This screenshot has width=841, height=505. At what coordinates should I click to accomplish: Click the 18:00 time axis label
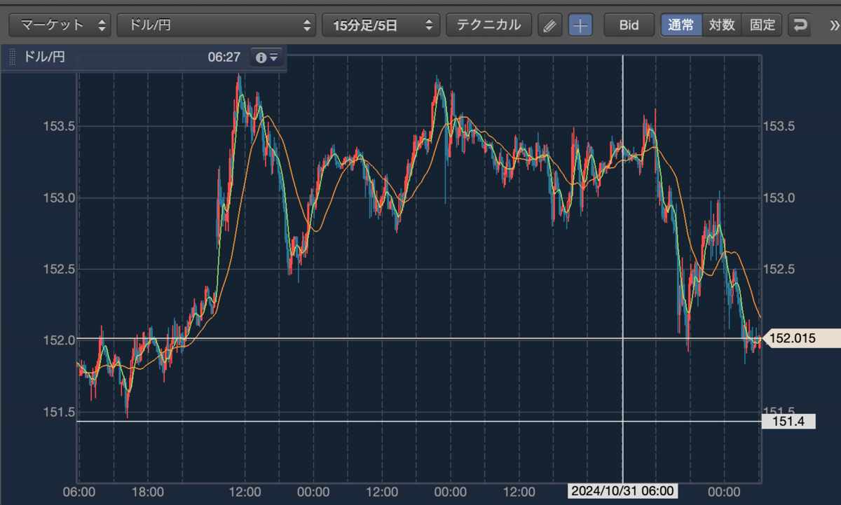click(148, 492)
